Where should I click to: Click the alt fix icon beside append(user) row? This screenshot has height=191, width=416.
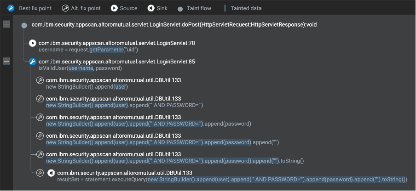(x=40, y=80)
